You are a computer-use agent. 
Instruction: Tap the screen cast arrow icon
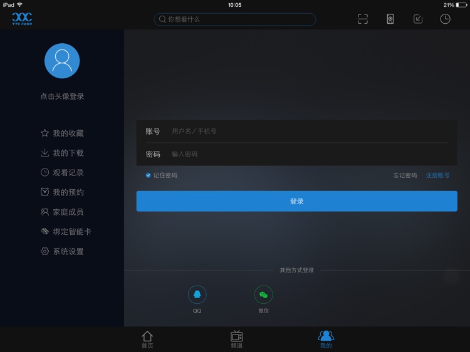click(418, 19)
